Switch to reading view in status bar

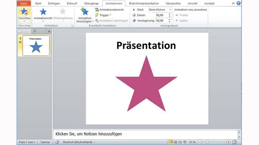(x=180, y=142)
